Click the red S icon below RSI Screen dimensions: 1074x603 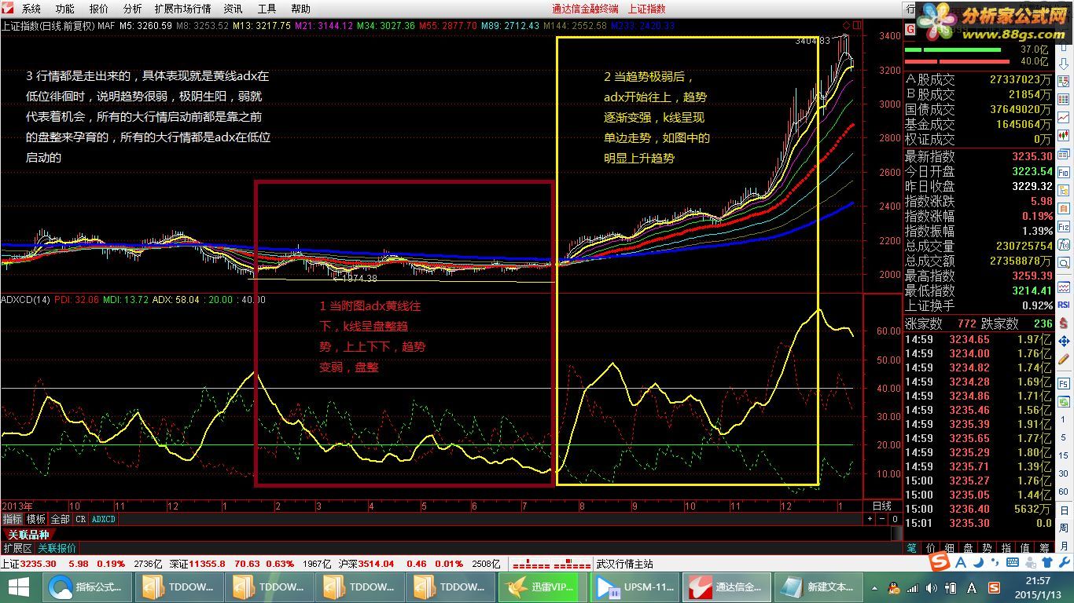1064,323
